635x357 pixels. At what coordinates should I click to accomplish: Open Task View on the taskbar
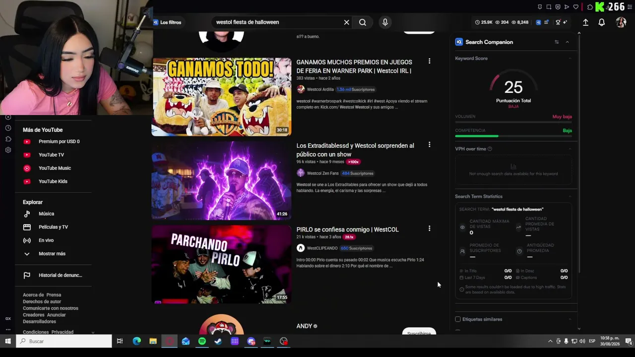(120, 341)
